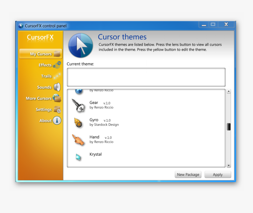Screen dimensions: 253x213
Task: Click the scrollbar up arrow
Action: click(x=229, y=91)
